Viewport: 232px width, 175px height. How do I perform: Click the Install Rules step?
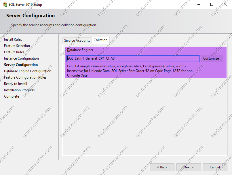pos(13,39)
